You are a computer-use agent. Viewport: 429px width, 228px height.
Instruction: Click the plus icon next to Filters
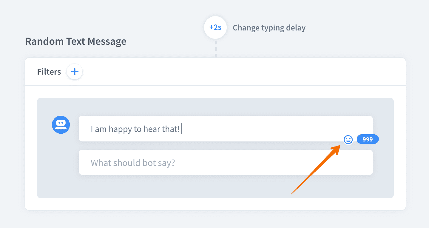pyautogui.click(x=75, y=72)
